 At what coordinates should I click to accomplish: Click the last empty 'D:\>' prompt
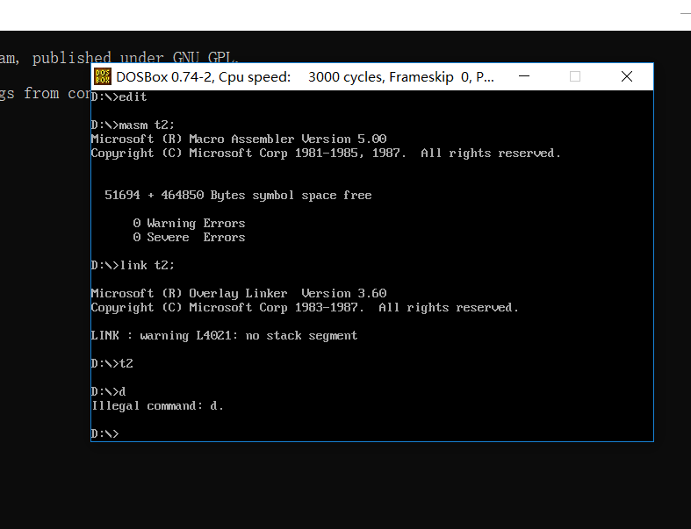[x=104, y=434]
